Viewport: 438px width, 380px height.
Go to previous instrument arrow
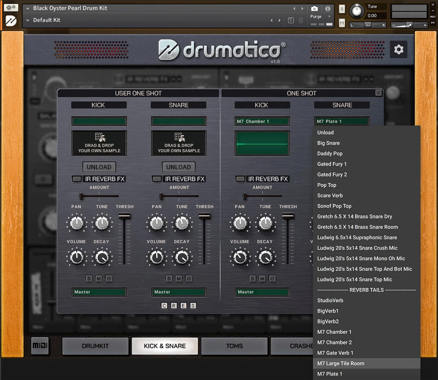pyautogui.click(x=294, y=8)
